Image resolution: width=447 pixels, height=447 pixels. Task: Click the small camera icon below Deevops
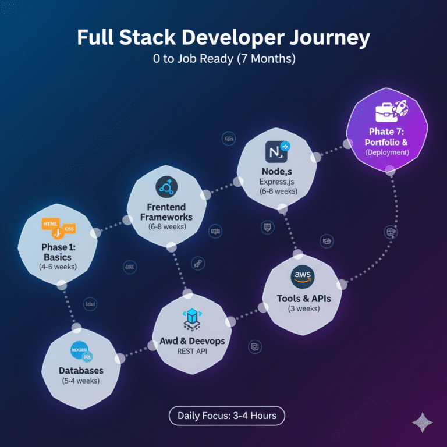[x=254, y=347]
